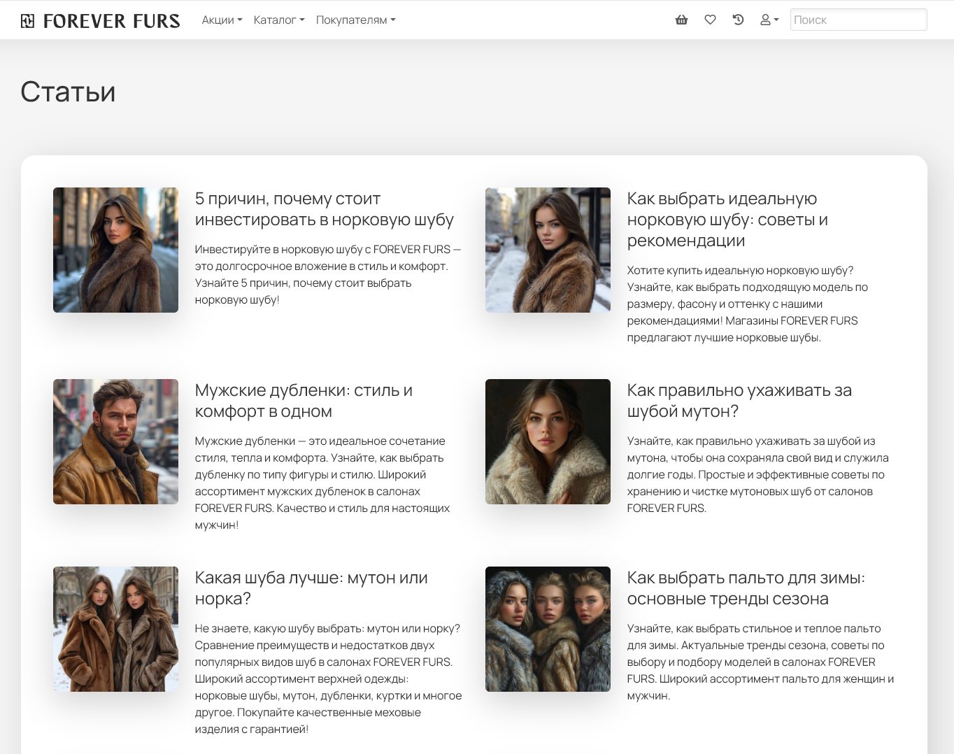Click thumbnail for mouton coat care article

pos(548,441)
